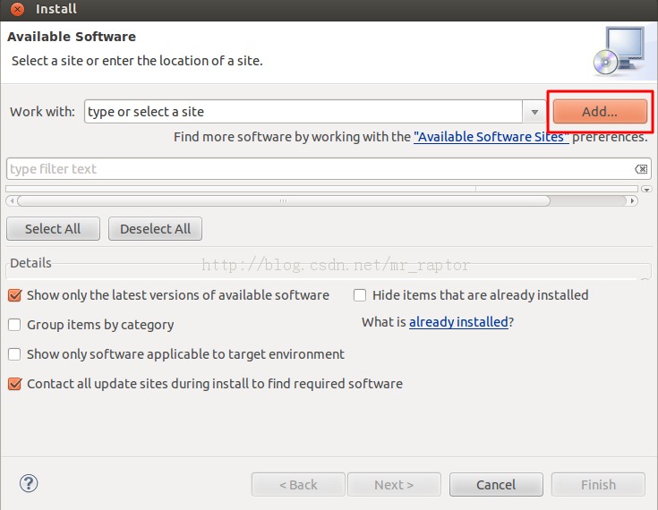
Task: Click the right arrow of horizontal scrollbar
Action: [x=633, y=201]
